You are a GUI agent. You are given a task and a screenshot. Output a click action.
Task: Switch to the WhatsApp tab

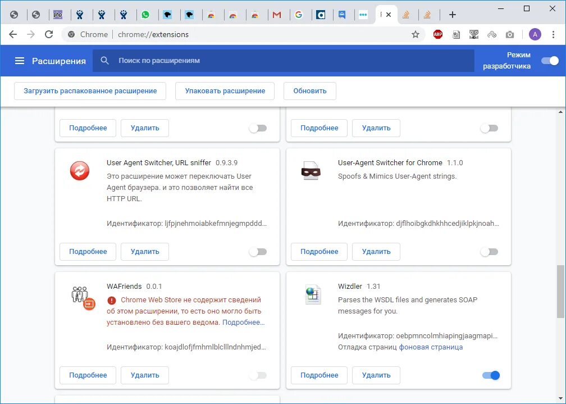[x=145, y=15]
